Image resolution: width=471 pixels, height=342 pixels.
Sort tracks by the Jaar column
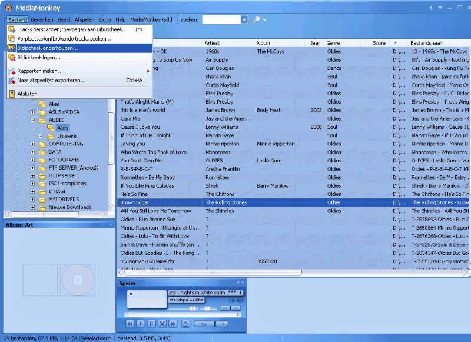click(x=315, y=43)
